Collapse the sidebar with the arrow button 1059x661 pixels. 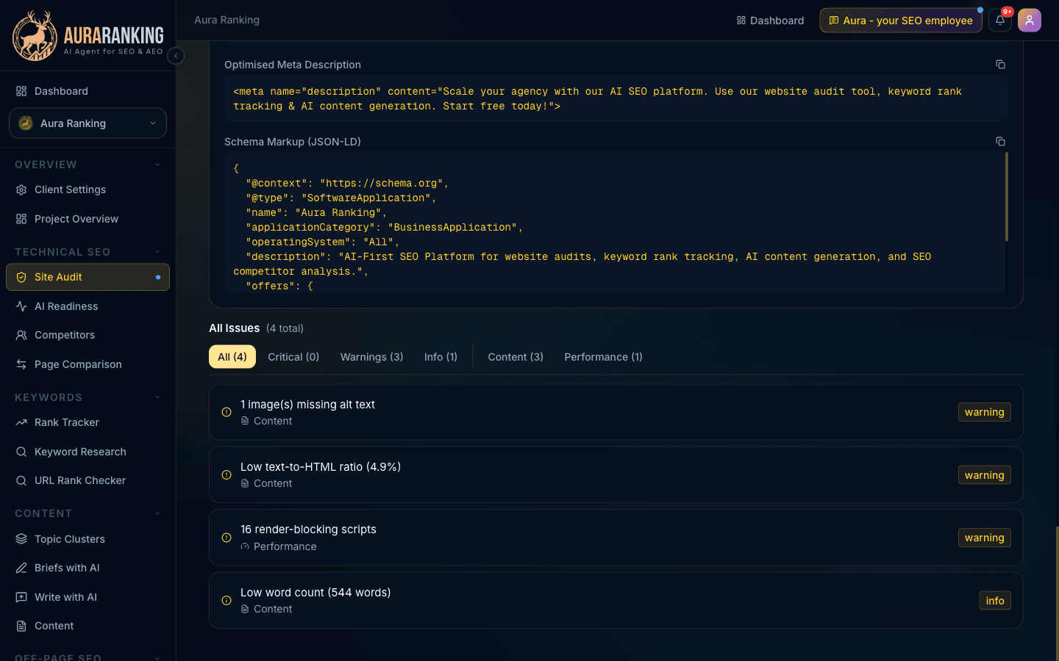(176, 56)
